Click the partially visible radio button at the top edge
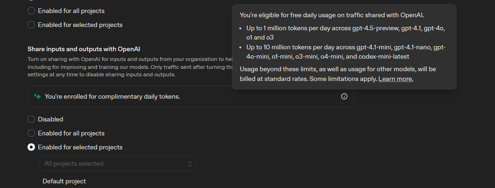This screenshot has width=495, height=188. [31, 0]
